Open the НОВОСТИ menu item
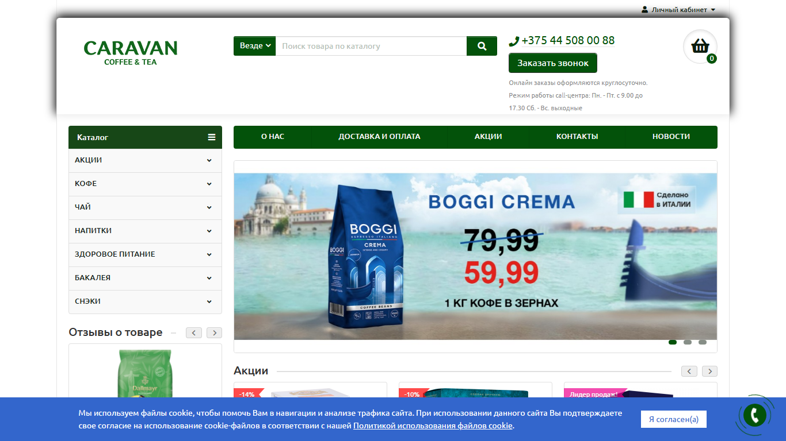 click(671, 137)
